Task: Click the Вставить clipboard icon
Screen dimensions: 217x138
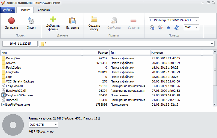Action: (x=73, y=21)
